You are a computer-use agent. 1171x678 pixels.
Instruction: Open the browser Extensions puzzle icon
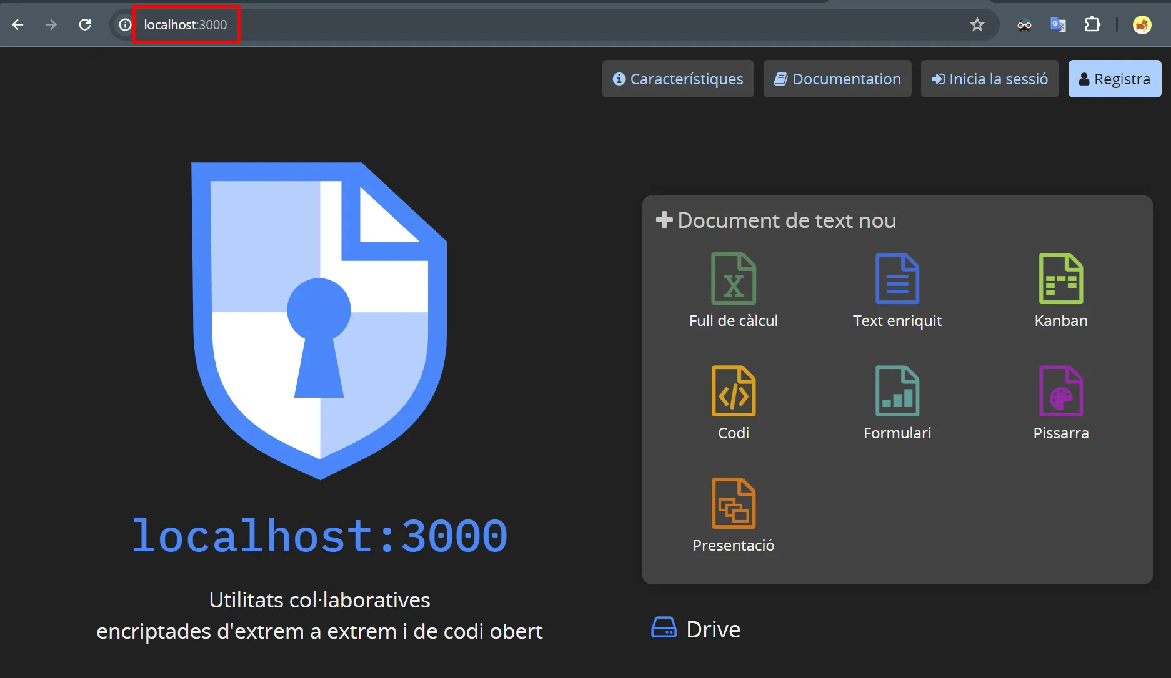1092,25
